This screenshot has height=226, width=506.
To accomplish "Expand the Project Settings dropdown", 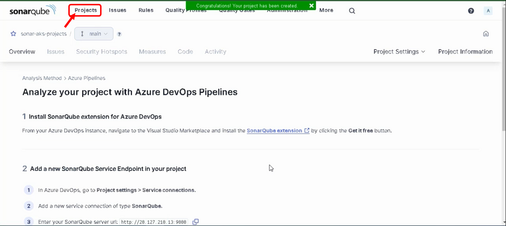I will [399, 52].
